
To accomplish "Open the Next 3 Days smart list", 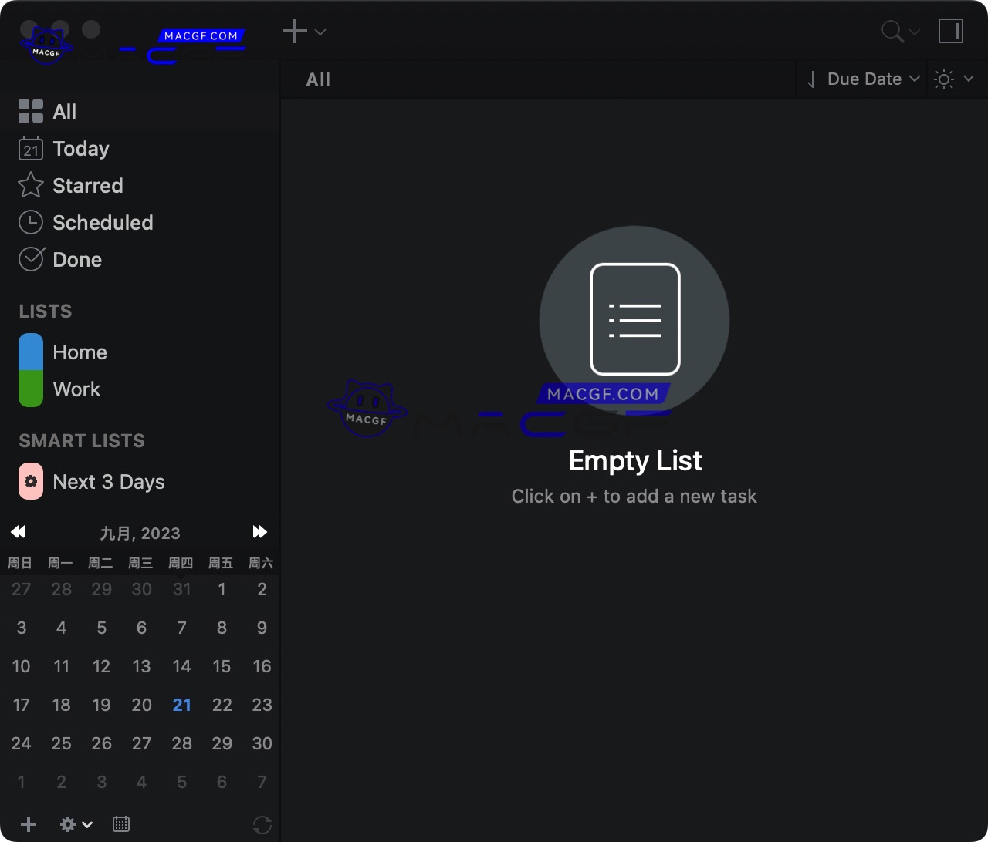I will pyautogui.click(x=108, y=481).
